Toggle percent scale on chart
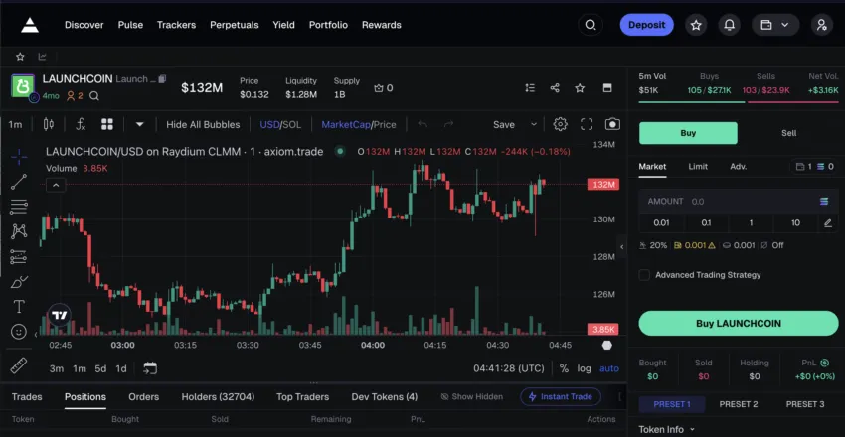This screenshot has height=437, width=845. (x=564, y=368)
